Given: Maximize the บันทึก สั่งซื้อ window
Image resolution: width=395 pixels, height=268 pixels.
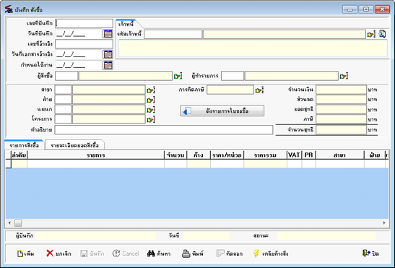Looking at the screenshot, I should (366, 9).
